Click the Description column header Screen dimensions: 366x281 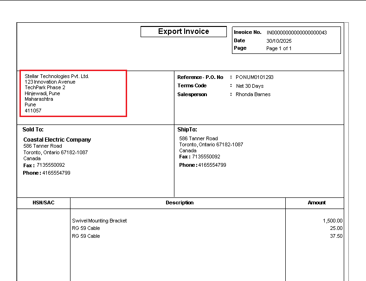click(180, 203)
